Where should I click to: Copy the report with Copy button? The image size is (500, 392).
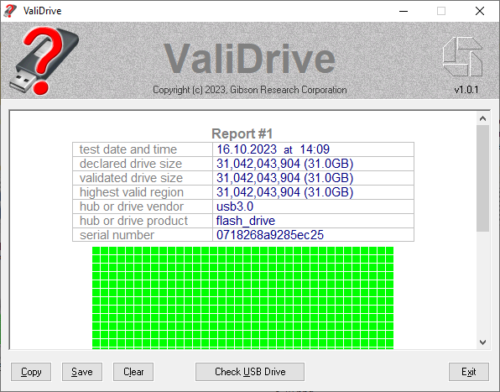31,372
